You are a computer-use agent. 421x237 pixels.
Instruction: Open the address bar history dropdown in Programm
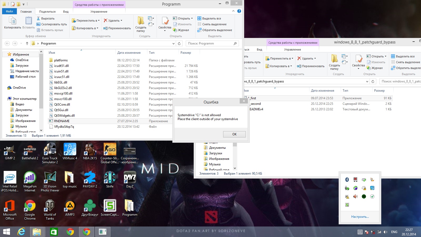tap(173, 43)
